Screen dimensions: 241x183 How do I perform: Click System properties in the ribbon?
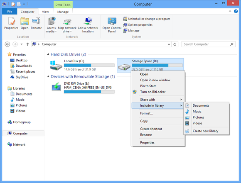[140, 25]
